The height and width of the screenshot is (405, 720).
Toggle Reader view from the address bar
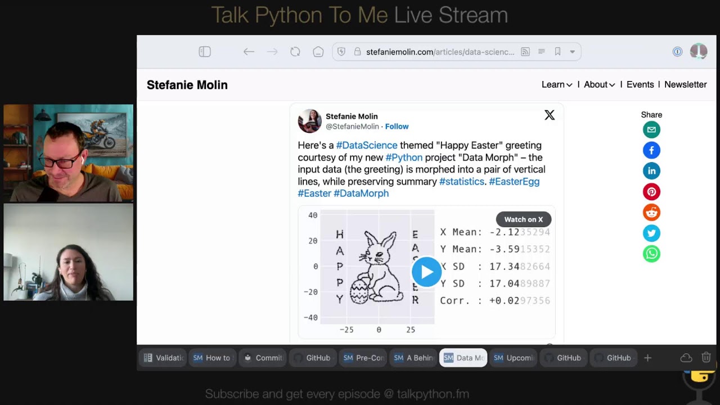click(x=541, y=51)
